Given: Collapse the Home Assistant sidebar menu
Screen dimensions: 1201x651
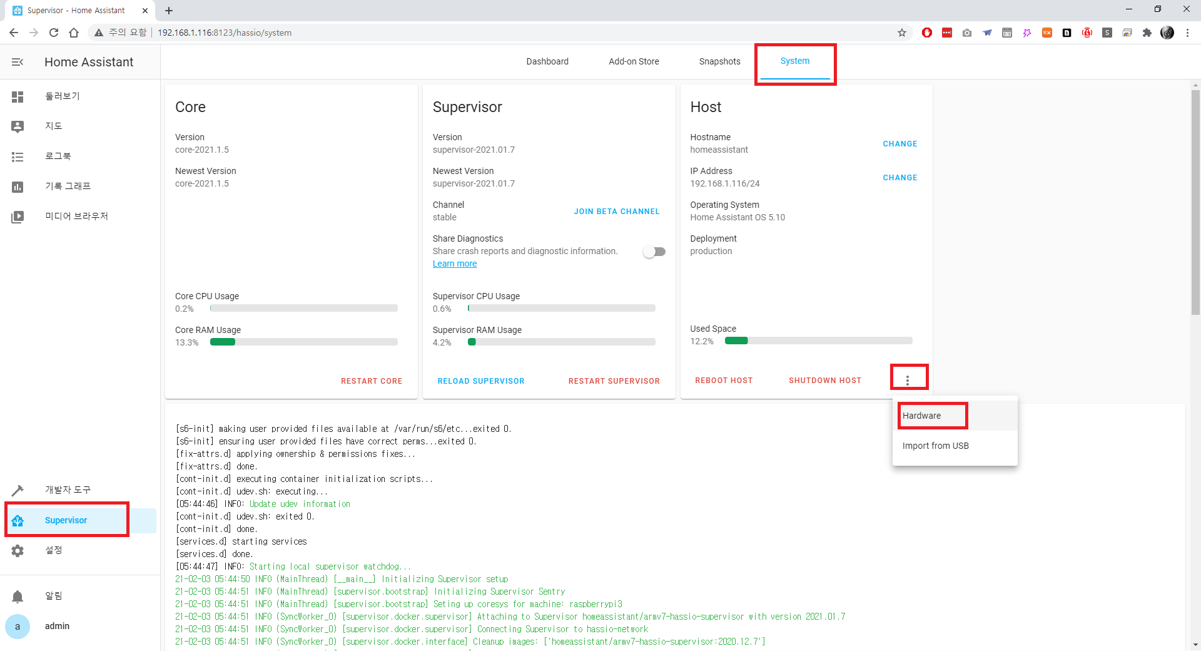Looking at the screenshot, I should tap(18, 62).
